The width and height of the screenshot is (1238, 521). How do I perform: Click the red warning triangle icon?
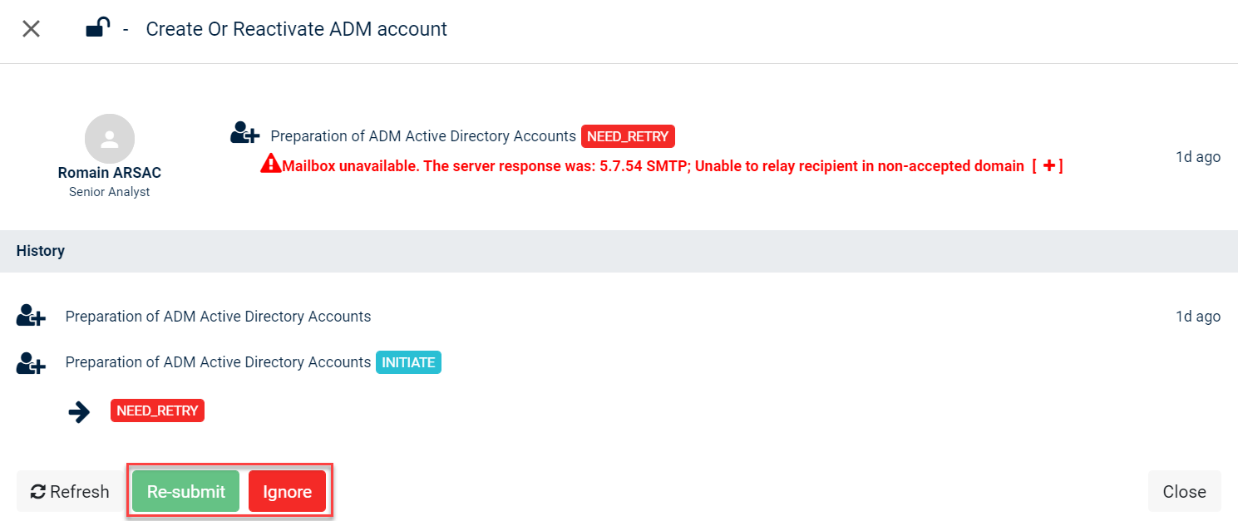pos(271,164)
